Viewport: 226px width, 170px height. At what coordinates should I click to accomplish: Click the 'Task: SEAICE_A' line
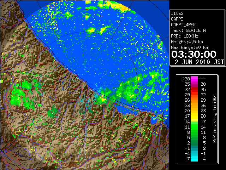(188, 30)
